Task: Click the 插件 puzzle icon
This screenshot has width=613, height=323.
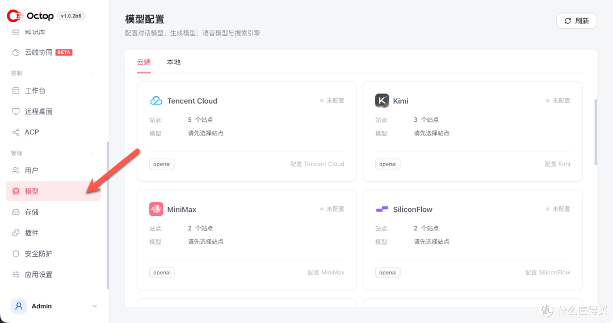Action: click(16, 233)
